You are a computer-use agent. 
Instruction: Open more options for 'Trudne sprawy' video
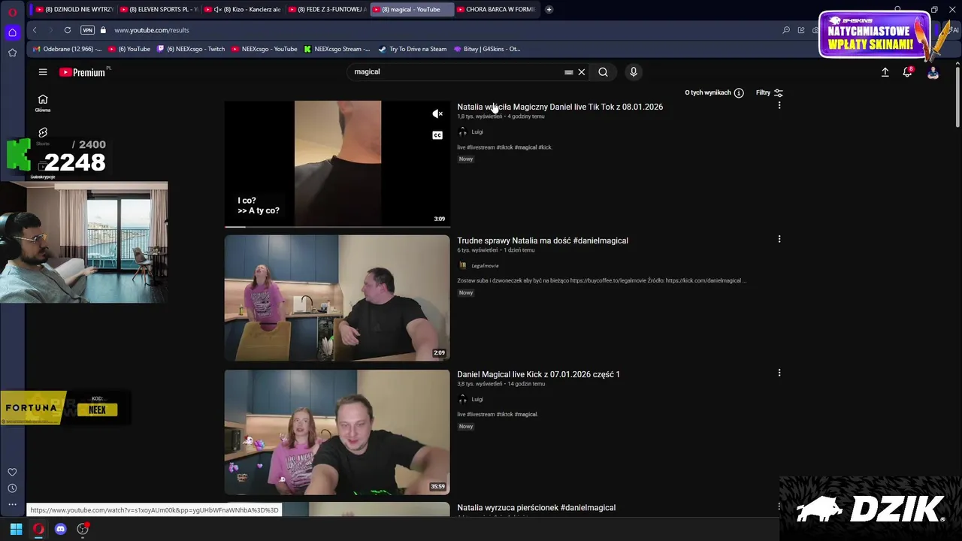(779, 239)
